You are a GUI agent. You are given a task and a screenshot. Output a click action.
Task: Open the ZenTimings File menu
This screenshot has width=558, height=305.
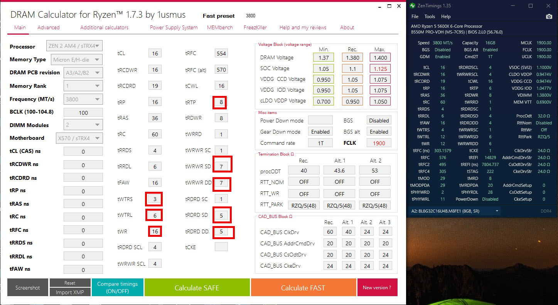pos(415,17)
